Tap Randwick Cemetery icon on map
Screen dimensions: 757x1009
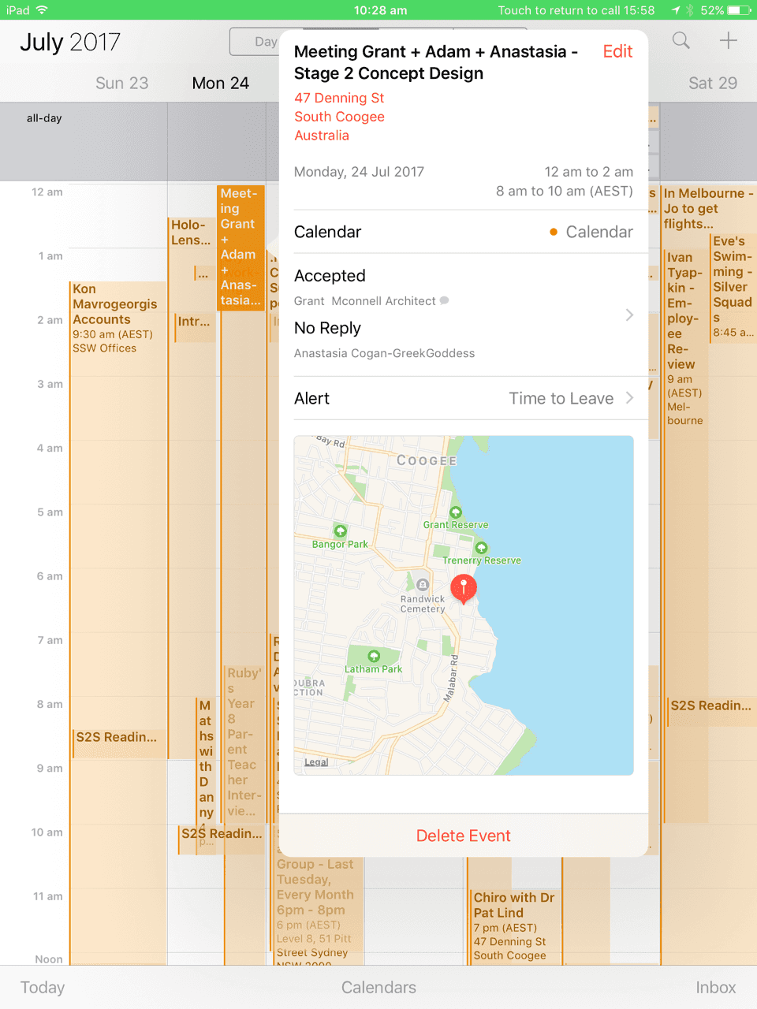point(423,585)
